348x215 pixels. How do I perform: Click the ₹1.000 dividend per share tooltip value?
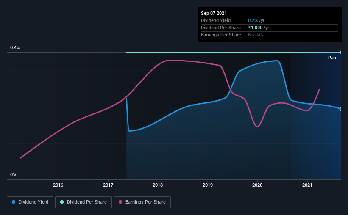(x=255, y=28)
